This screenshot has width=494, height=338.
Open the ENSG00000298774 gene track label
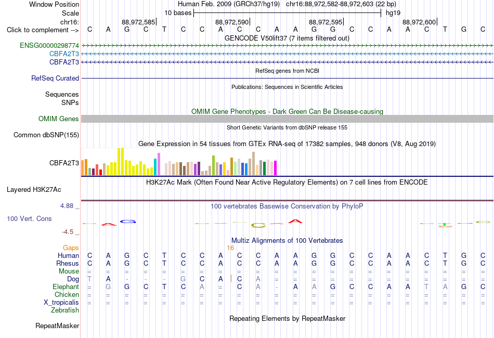tap(49, 45)
